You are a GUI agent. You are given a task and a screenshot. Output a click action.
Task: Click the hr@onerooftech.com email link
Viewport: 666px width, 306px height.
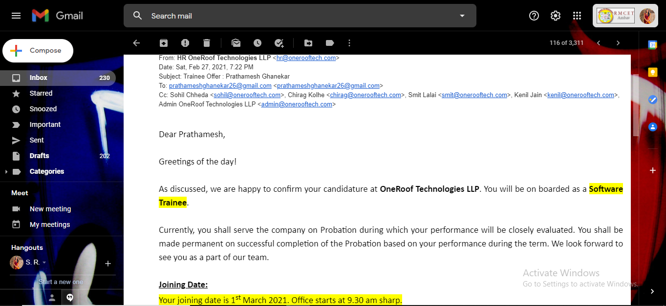pos(306,58)
